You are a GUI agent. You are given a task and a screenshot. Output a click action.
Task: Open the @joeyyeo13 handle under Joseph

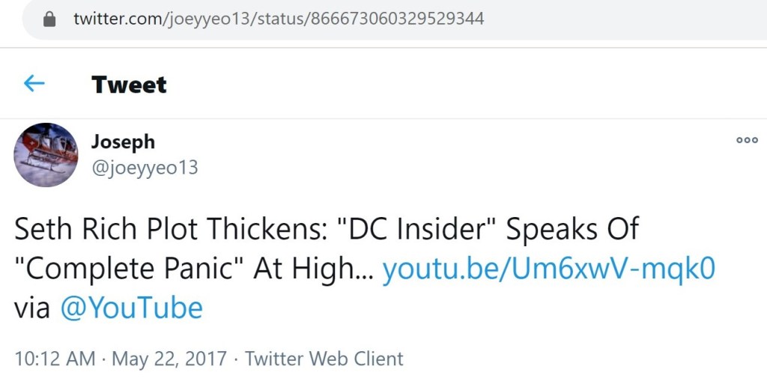click(145, 168)
